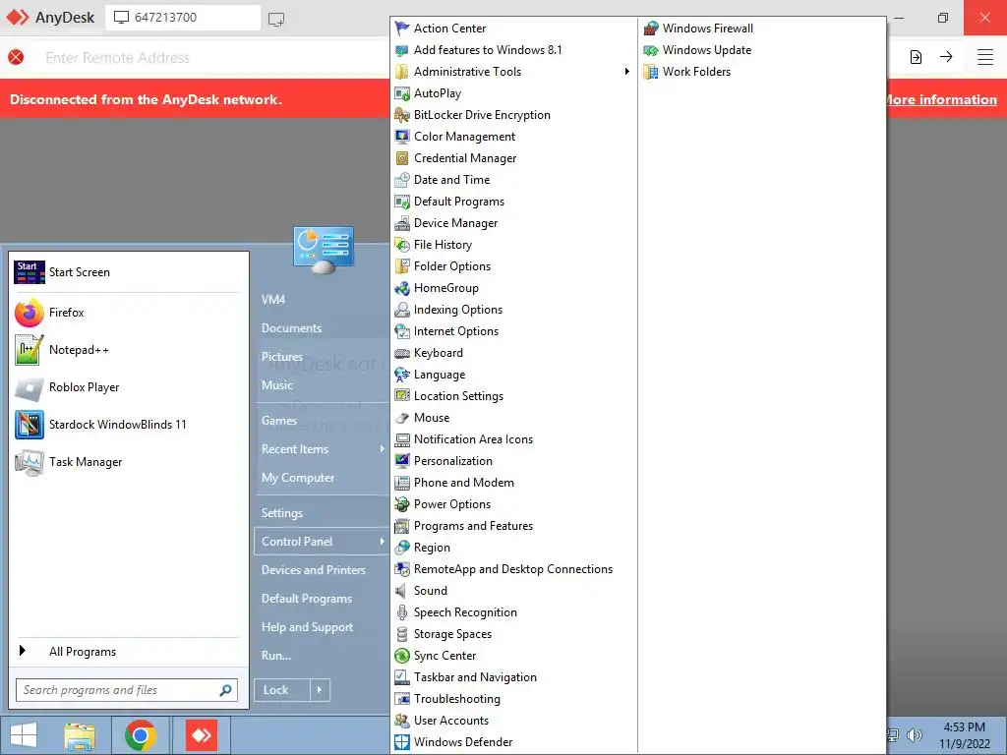Click Task Manager icon in Start menu
Screen dimensions: 1007x755
(x=30, y=462)
